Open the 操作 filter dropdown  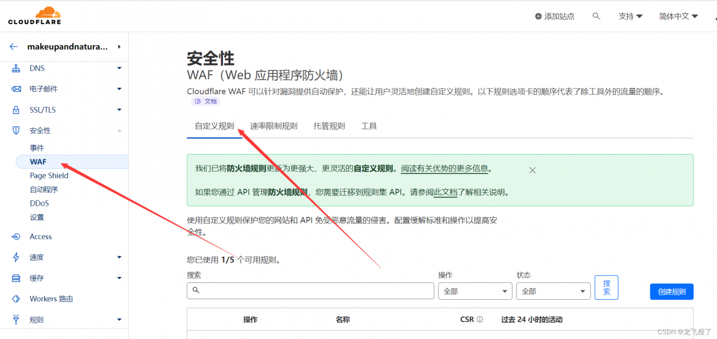474,291
